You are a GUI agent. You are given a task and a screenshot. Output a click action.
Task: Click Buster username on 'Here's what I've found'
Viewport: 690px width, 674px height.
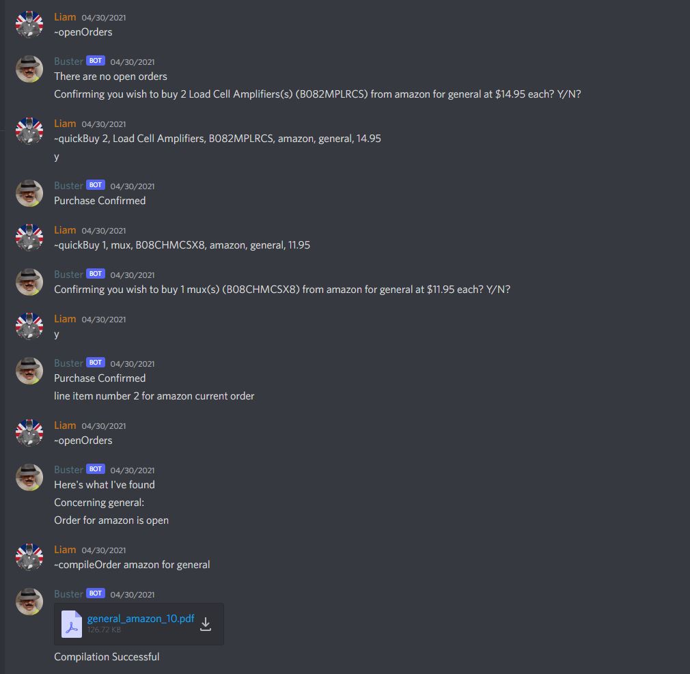click(x=68, y=469)
